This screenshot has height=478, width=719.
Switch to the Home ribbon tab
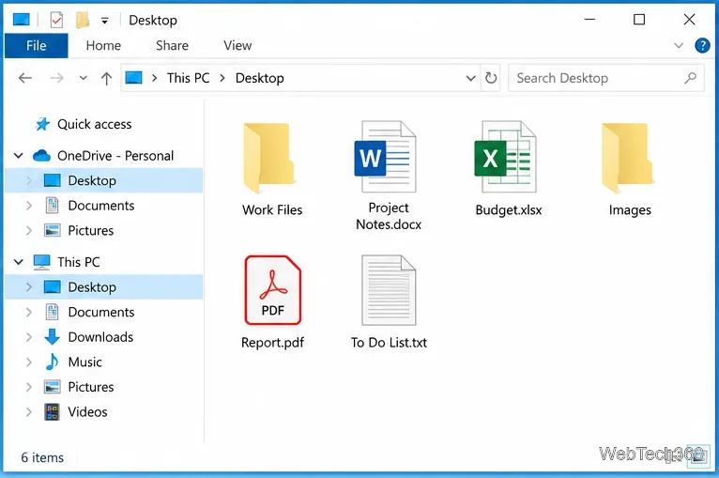point(103,45)
